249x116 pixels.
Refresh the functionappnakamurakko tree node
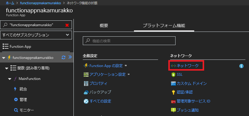point(64,57)
